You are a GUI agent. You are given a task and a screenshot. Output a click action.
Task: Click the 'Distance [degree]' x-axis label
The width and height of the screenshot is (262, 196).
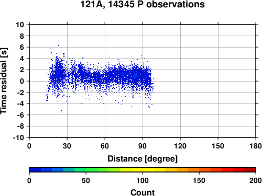pos(143,159)
